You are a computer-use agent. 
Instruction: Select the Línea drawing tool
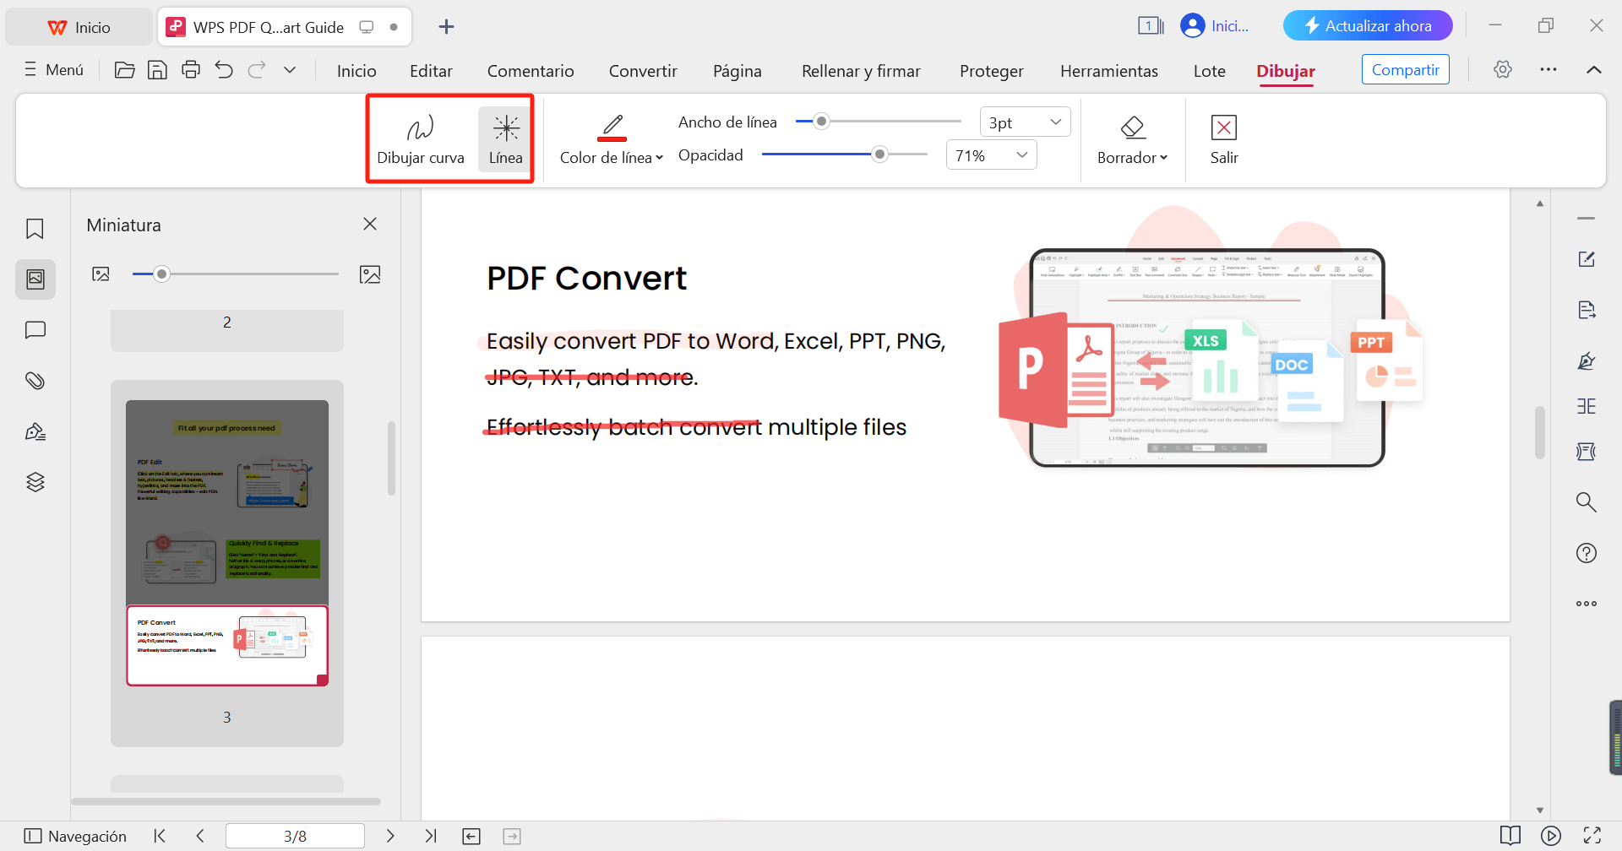point(505,139)
